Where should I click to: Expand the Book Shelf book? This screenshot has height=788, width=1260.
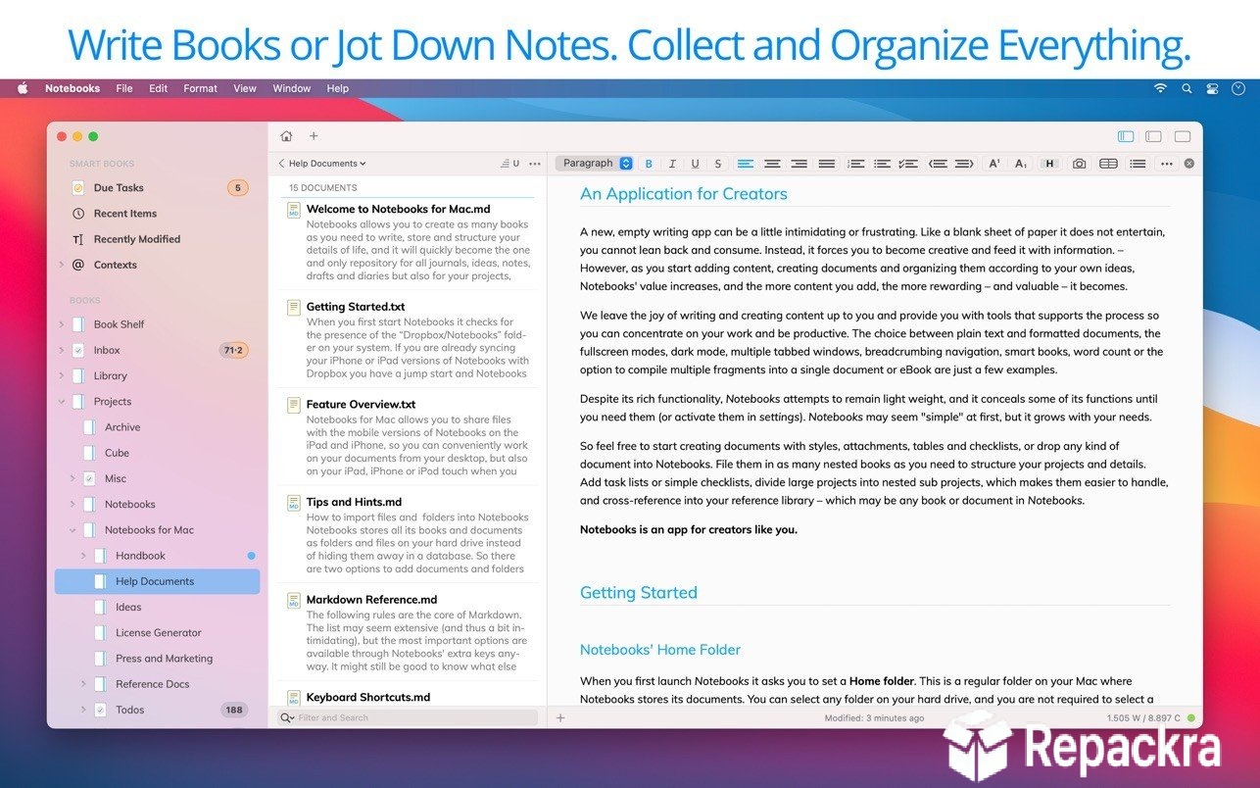61,324
